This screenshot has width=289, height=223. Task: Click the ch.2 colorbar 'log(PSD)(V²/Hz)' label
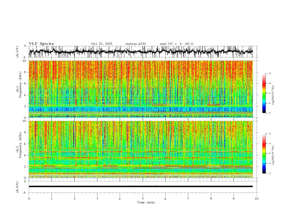273,155
